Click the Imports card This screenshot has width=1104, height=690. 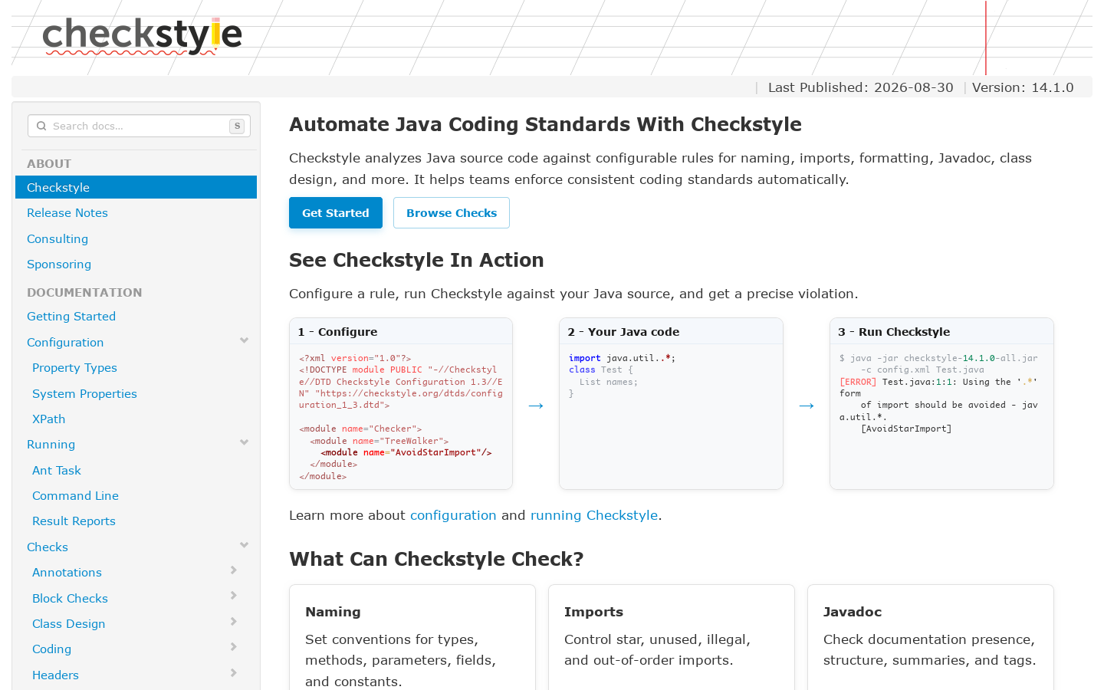[672, 638]
